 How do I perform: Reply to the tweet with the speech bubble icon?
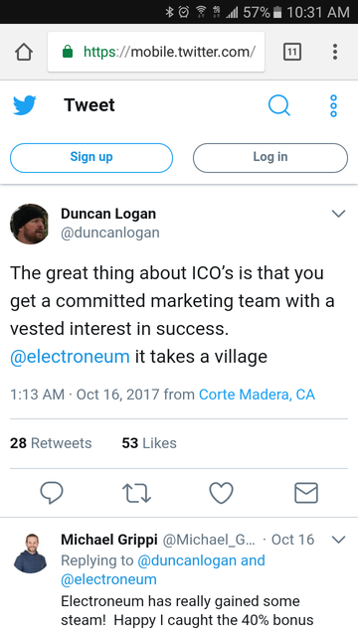point(52,493)
